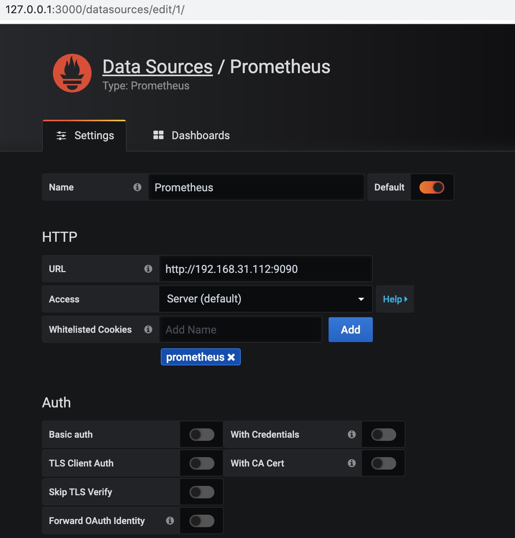Remove the prometheus cookie tag with X
Image resolution: width=515 pixels, height=538 pixels.
tap(231, 357)
